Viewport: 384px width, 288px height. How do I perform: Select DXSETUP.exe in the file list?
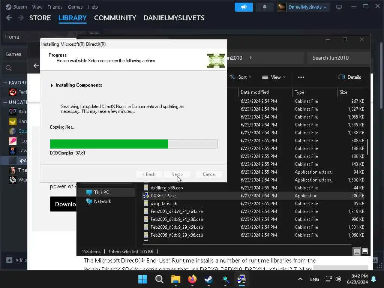click(x=163, y=196)
